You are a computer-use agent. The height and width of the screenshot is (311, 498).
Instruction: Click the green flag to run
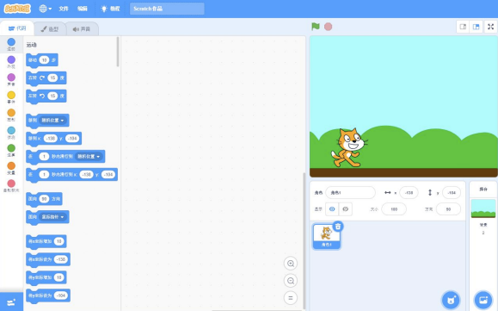(x=316, y=27)
